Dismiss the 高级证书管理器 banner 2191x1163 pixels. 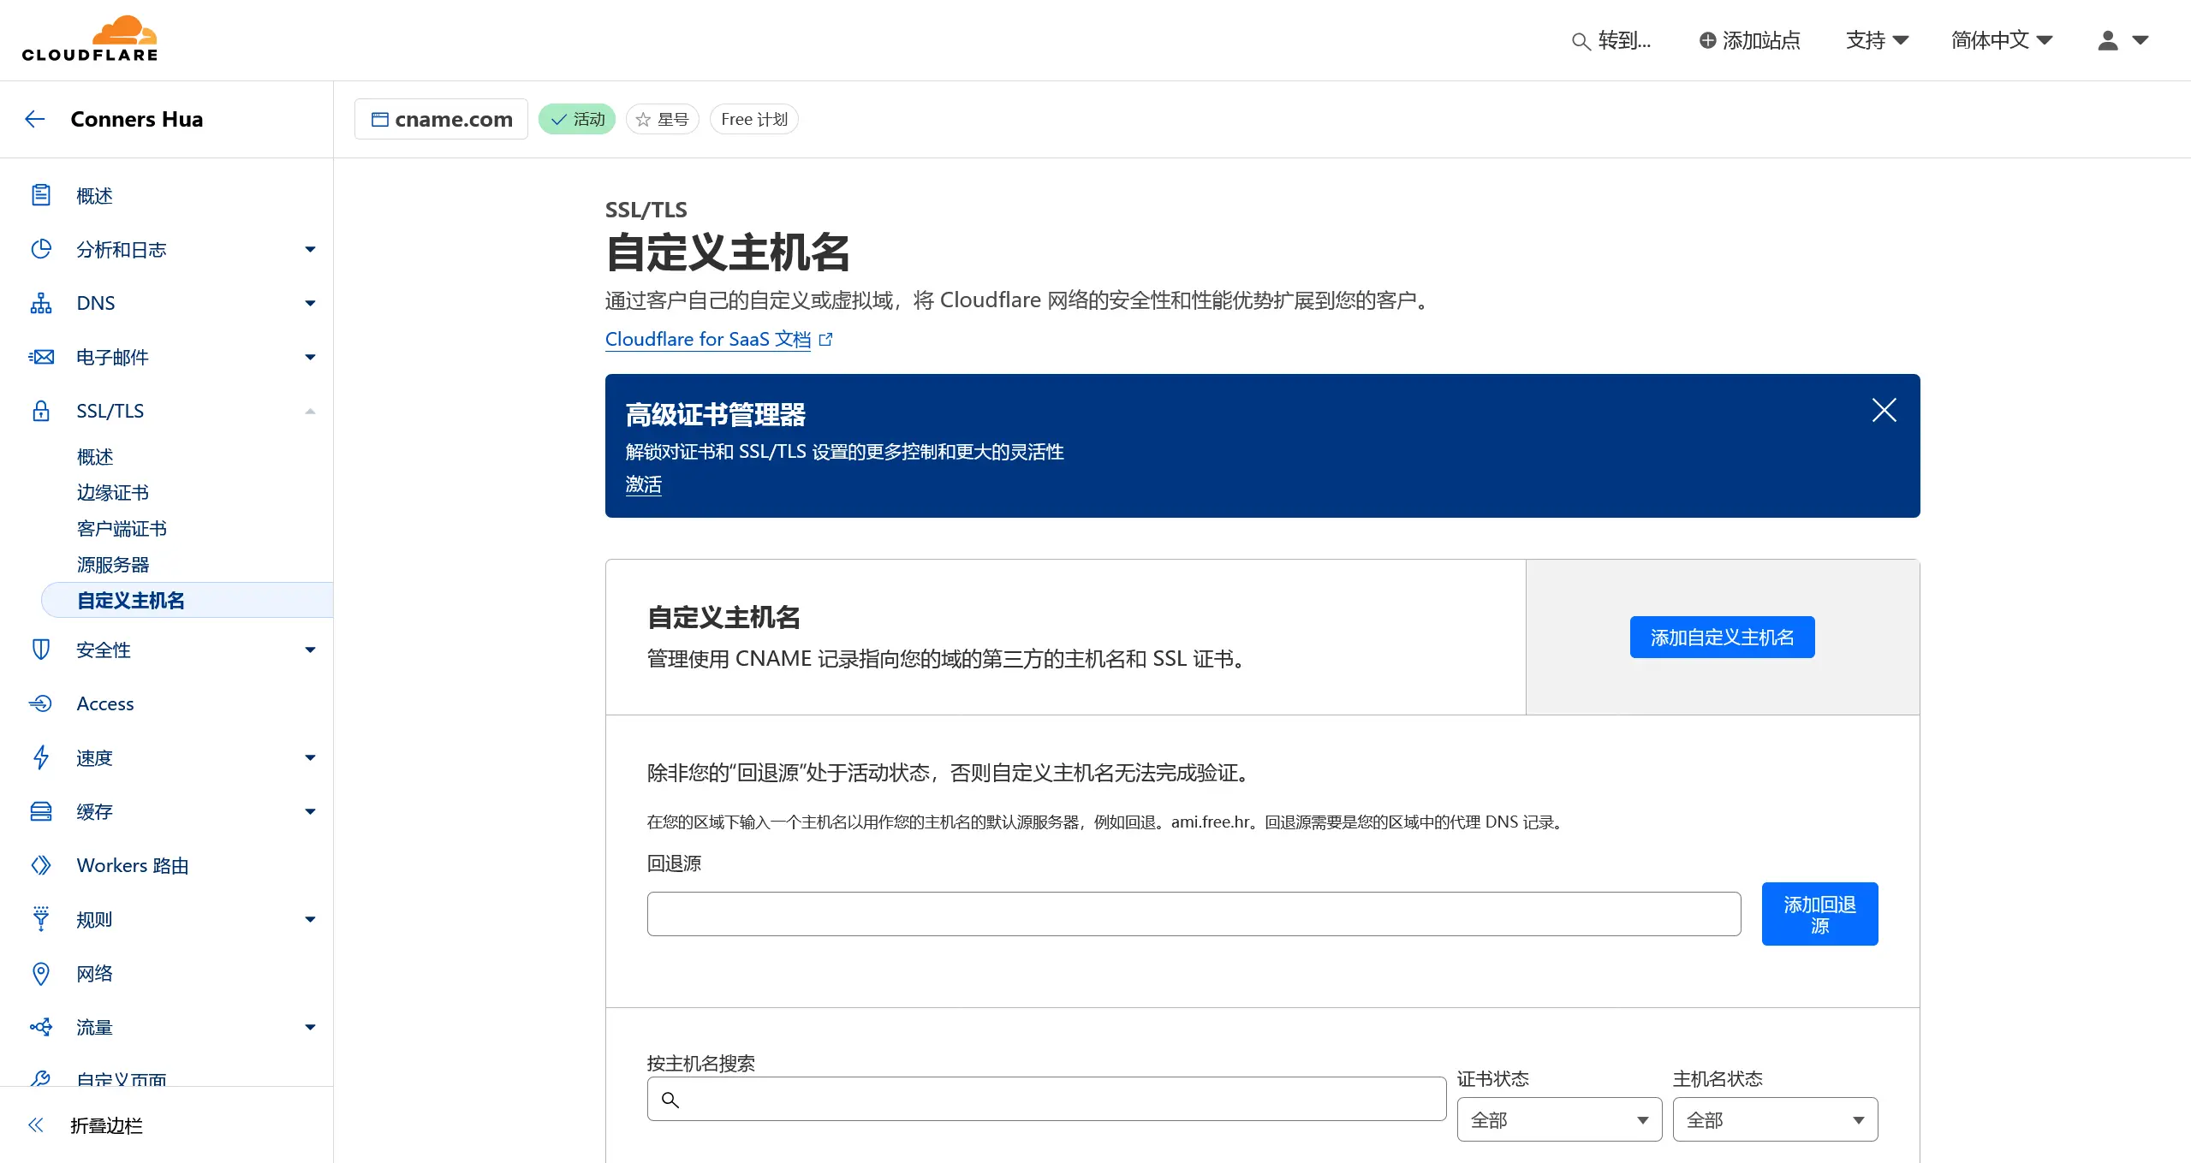(1884, 410)
